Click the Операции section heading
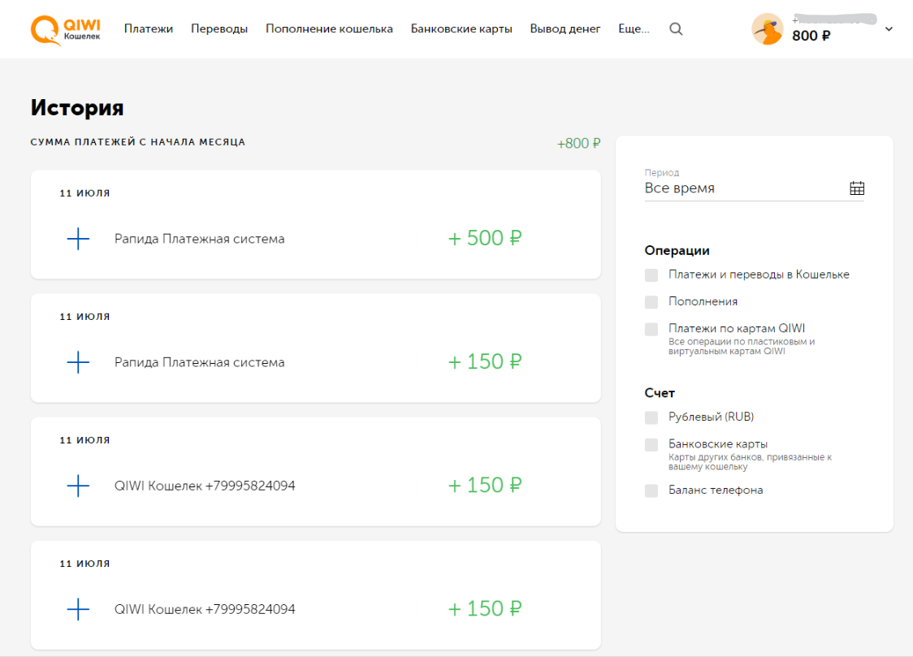Screen dimensions: 913x657 [677, 250]
